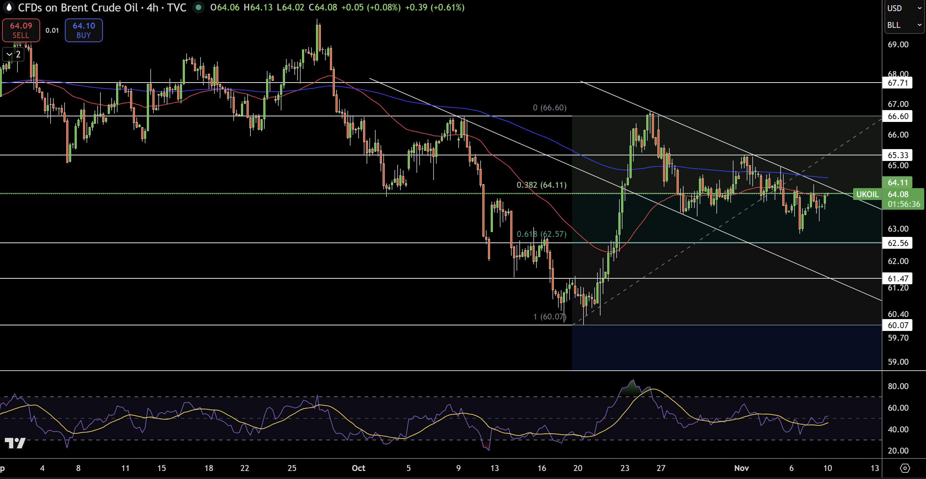This screenshot has width=926, height=479.
Task: Open the USD currency dropdown
Action: pos(904,8)
